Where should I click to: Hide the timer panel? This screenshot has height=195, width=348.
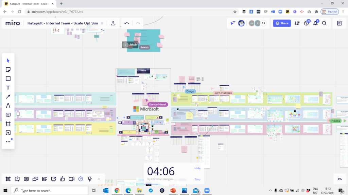pos(197,168)
